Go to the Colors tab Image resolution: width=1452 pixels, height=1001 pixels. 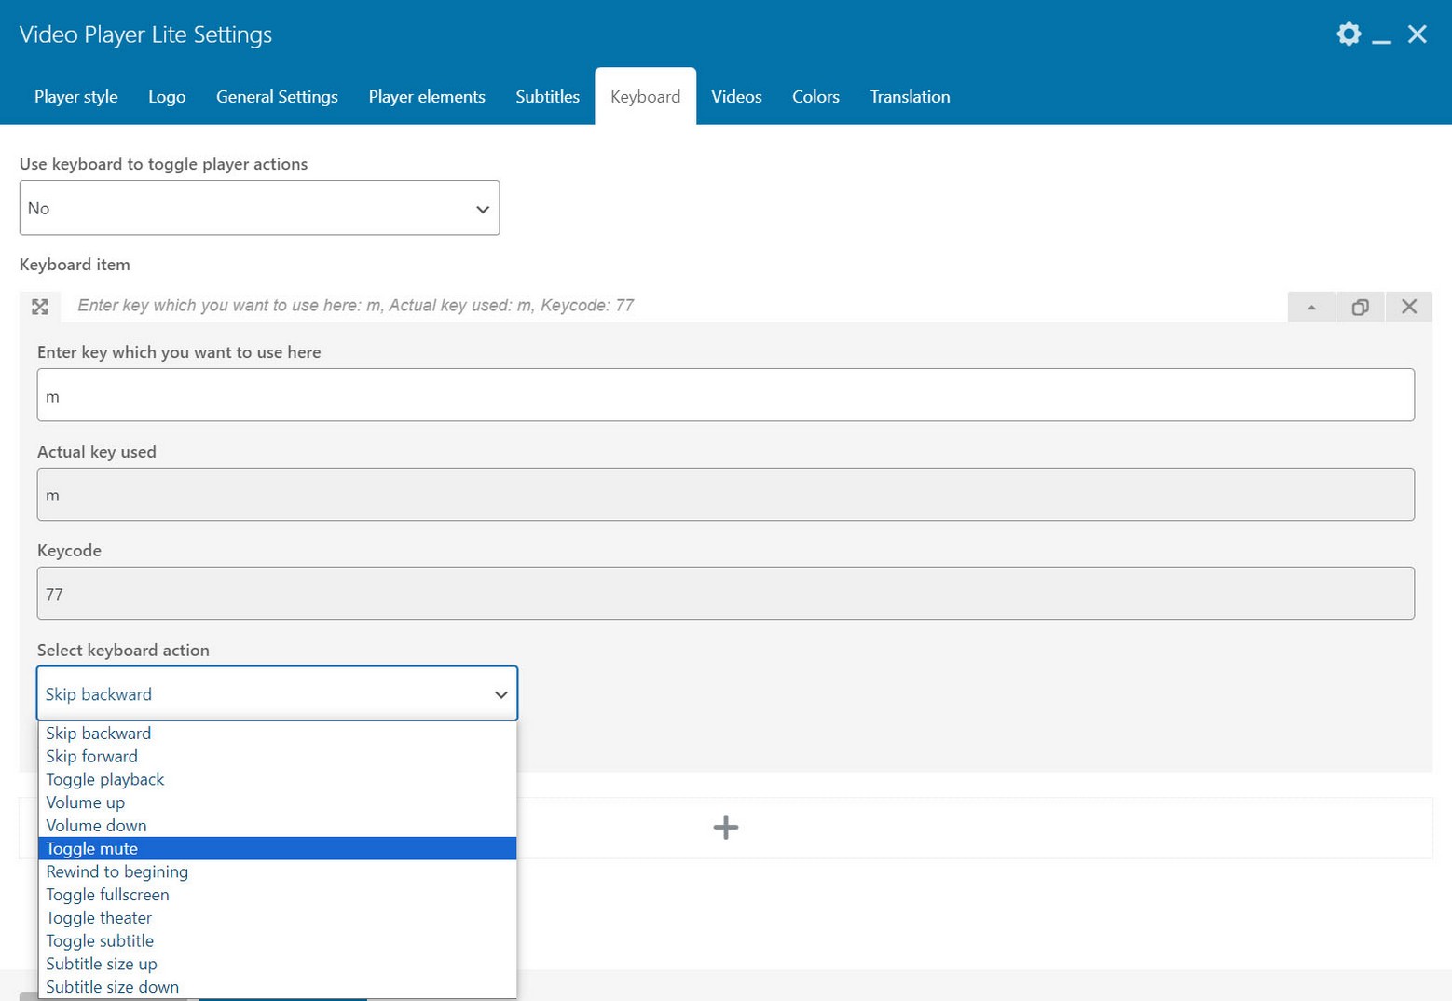815,97
